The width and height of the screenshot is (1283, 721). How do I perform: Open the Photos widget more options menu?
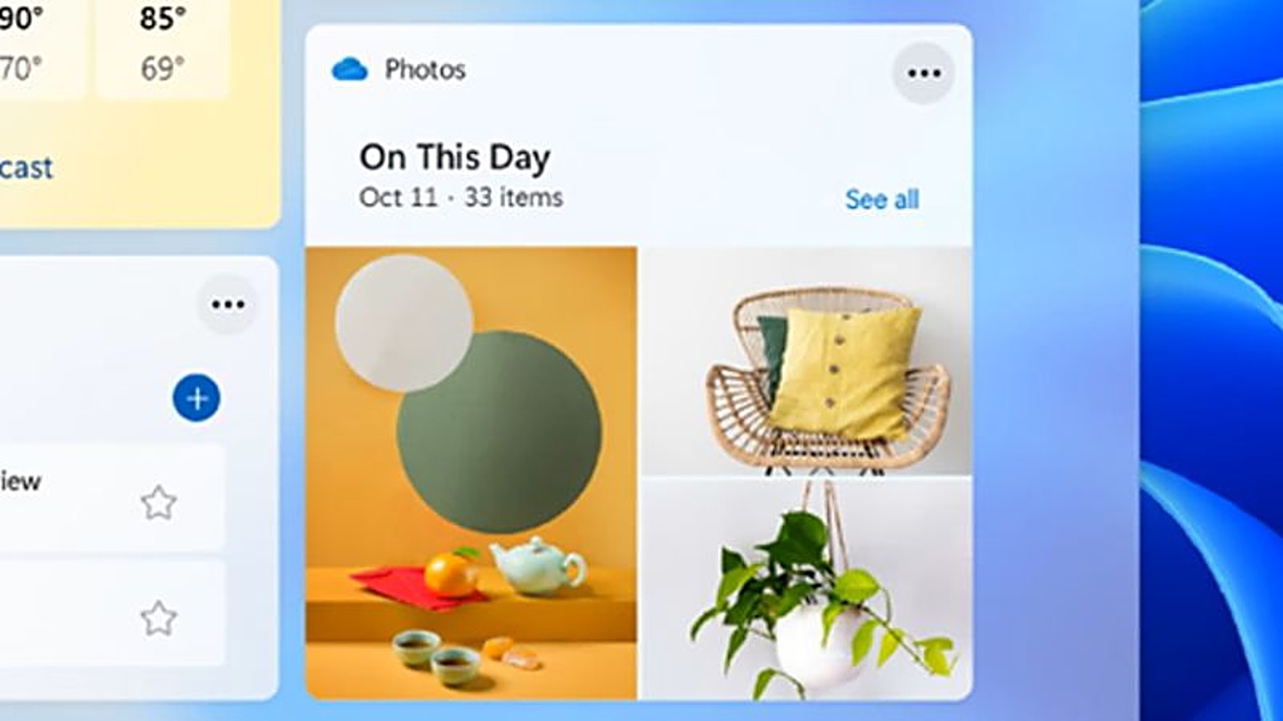point(924,73)
